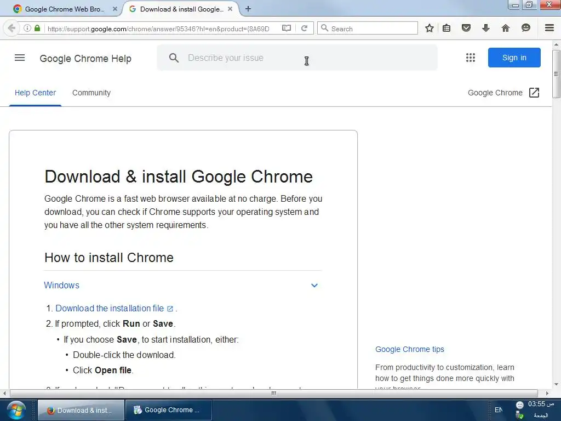Screen dimensions: 561x421
Task: Click the If prompted, click Run or Save step
Action: tap(115, 323)
